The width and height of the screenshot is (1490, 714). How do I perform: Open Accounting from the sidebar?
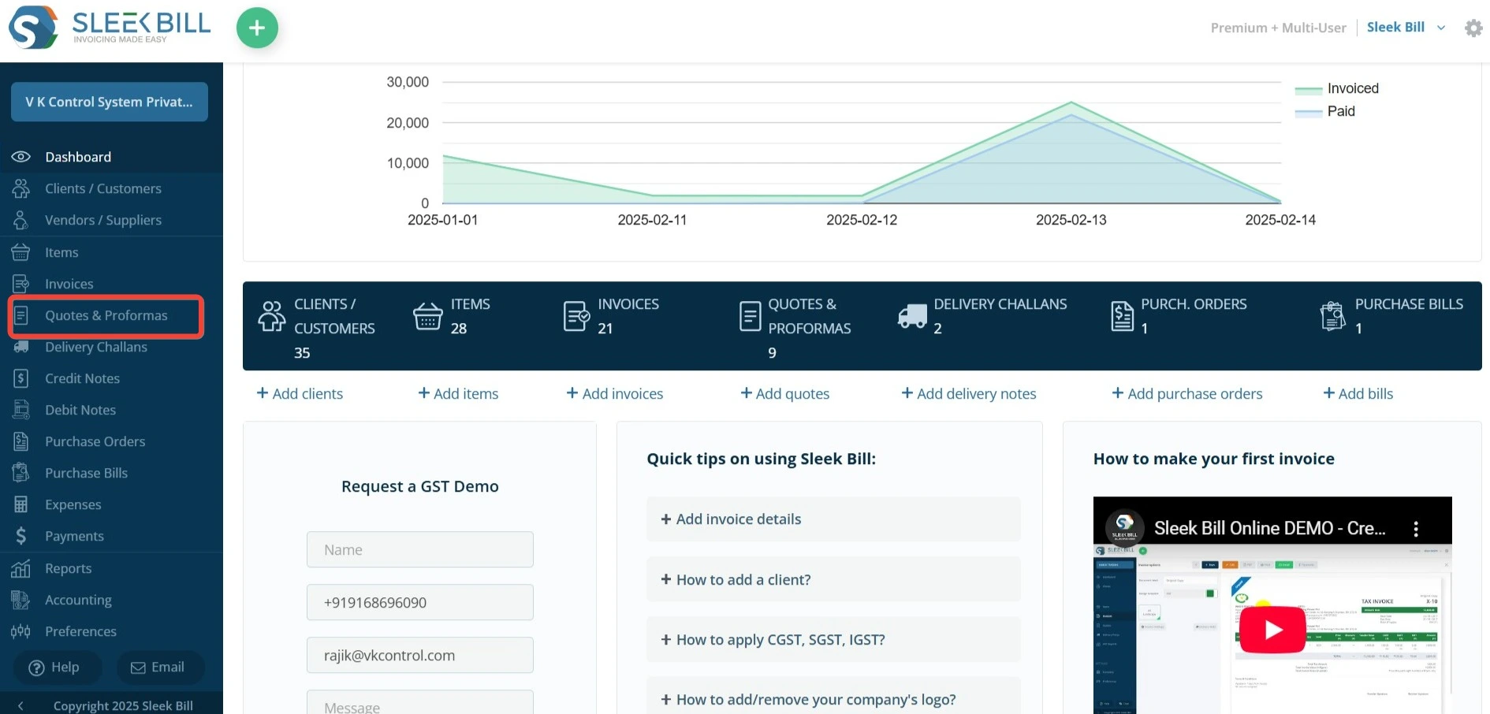click(78, 600)
